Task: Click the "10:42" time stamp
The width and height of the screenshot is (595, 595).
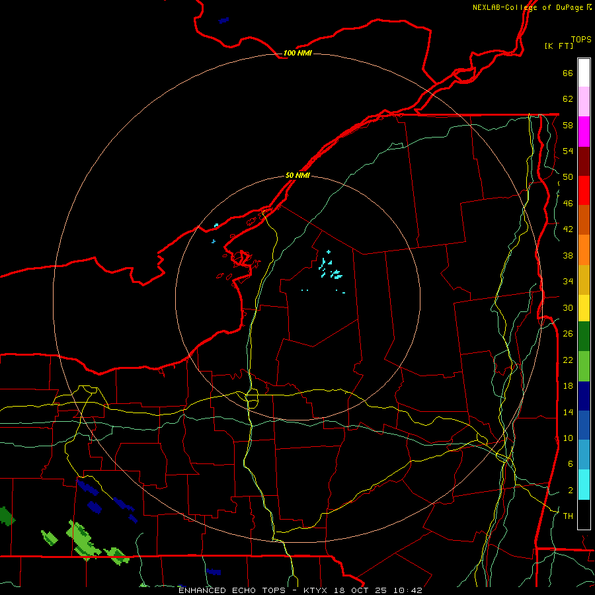Action: tap(407, 590)
